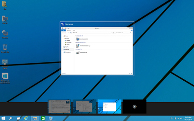
Task: Select the Welcome to Tech Preview shortcut
Action: [x=5, y=78]
